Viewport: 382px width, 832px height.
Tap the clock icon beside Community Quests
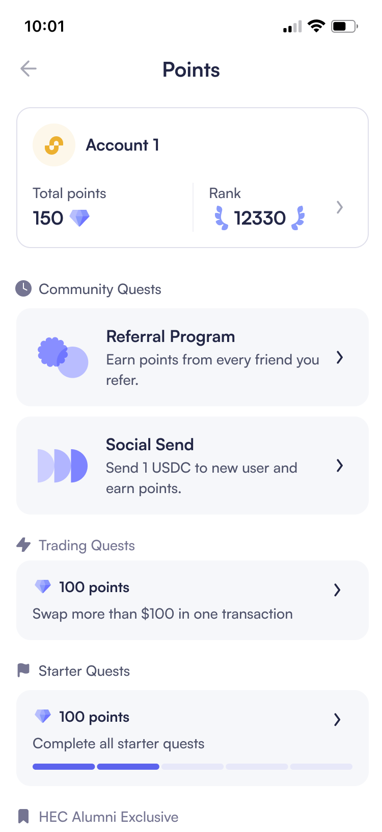pos(23,288)
